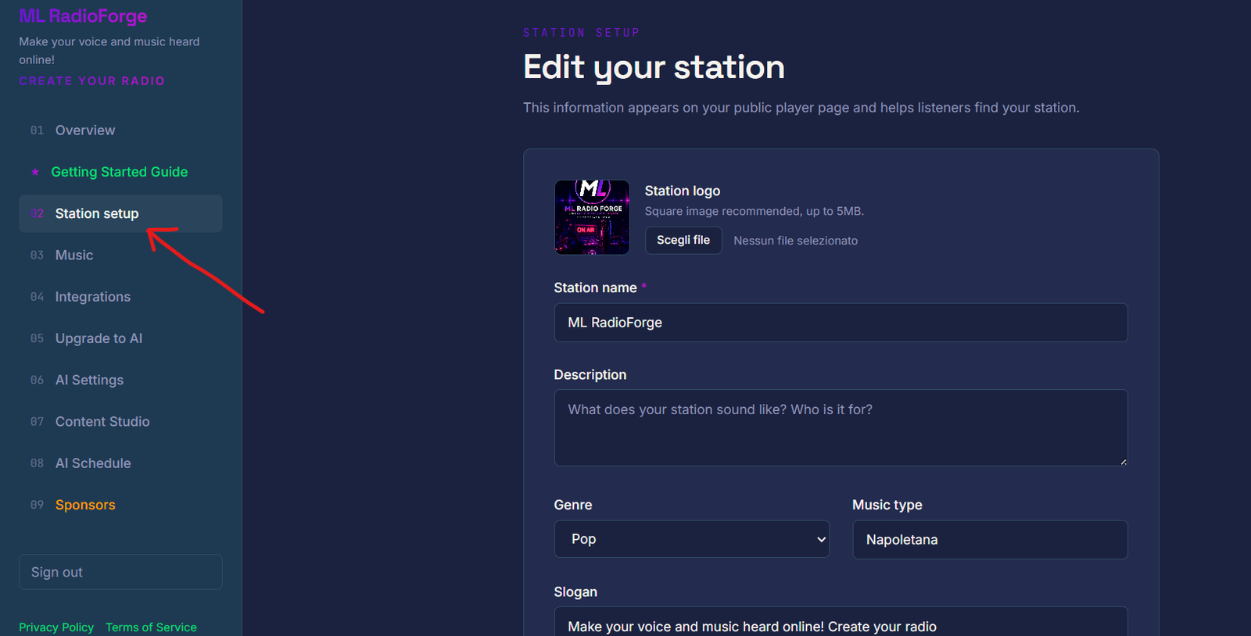The width and height of the screenshot is (1251, 636).
Task: Open the Privacy Policy link
Action: [56, 627]
